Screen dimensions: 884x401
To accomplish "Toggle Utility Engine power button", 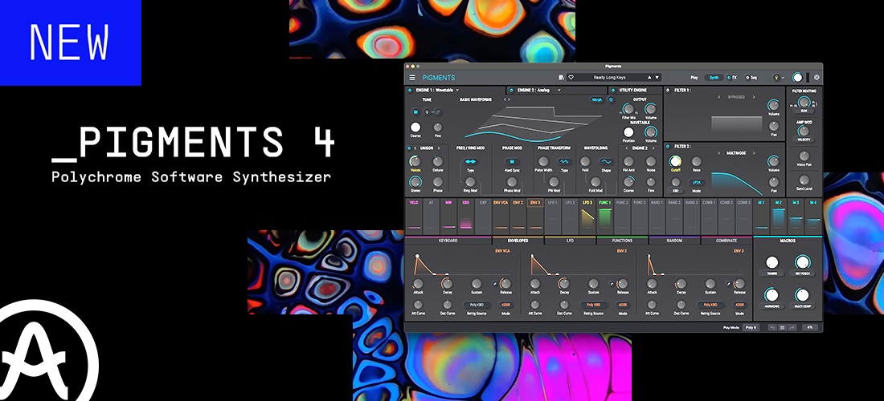I will tap(613, 90).
